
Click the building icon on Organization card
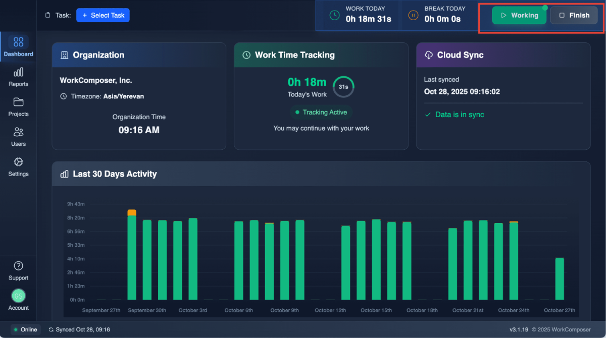pyautogui.click(x=65, y=55)
